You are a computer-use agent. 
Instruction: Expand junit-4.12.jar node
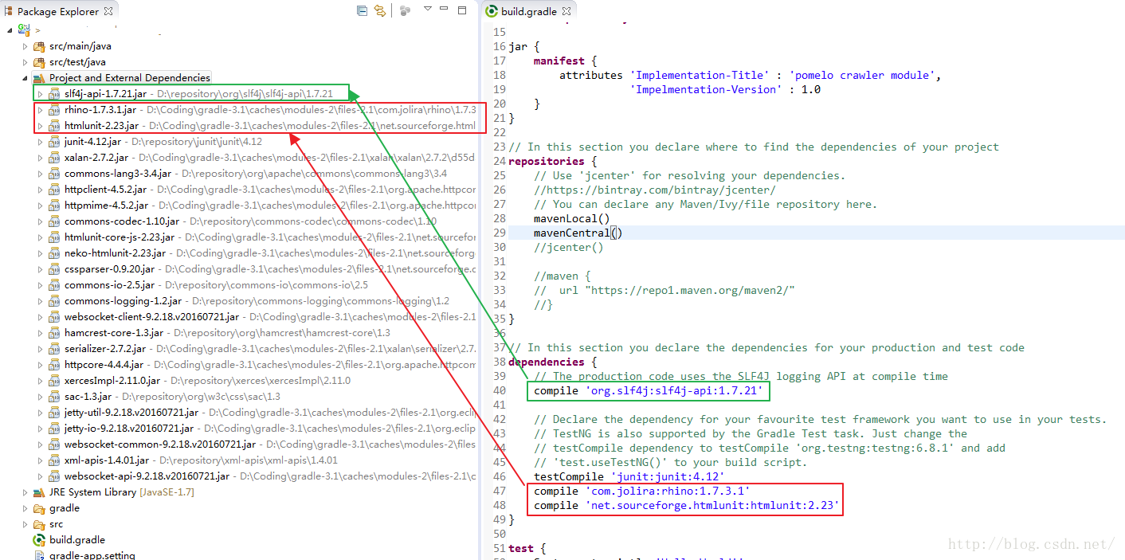(x=40, y=142)
